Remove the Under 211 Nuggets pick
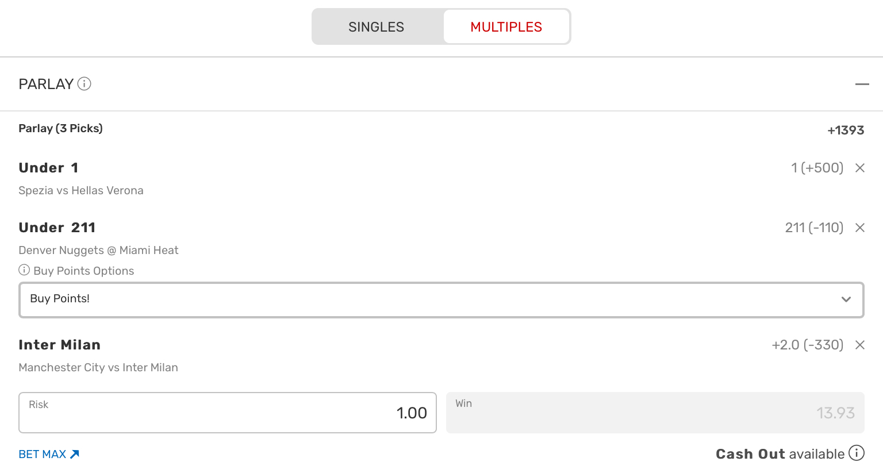Viewport: 883px width, 469px height. (x=860, y=228)
